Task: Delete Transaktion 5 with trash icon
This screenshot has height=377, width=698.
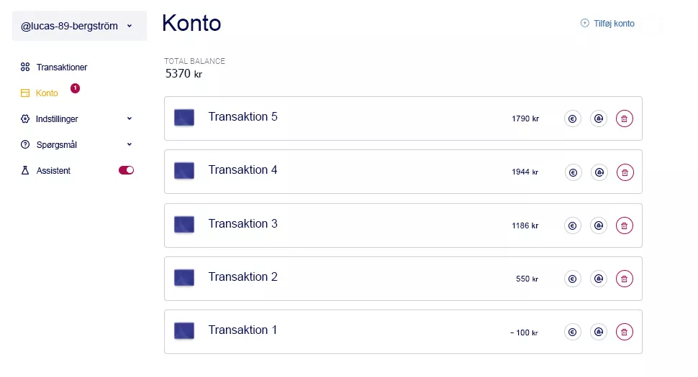Action: point(624,118)
